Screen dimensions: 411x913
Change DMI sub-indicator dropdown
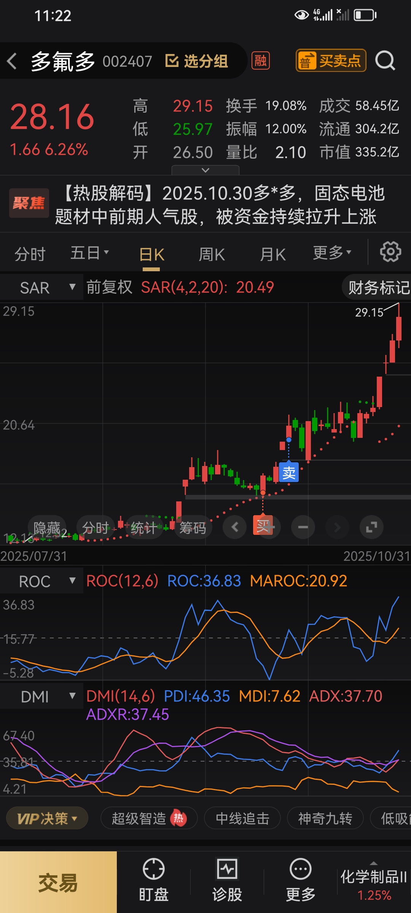tap(42, 696)
